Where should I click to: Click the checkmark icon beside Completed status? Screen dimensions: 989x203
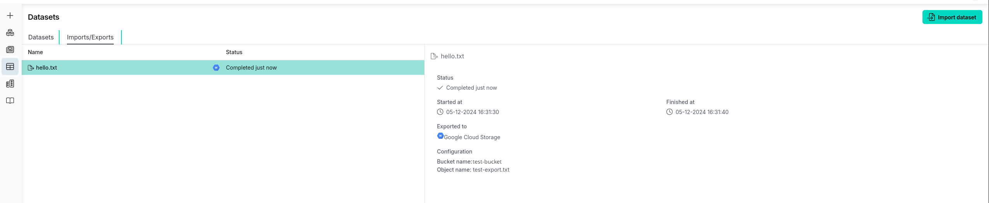coord(440,88)
